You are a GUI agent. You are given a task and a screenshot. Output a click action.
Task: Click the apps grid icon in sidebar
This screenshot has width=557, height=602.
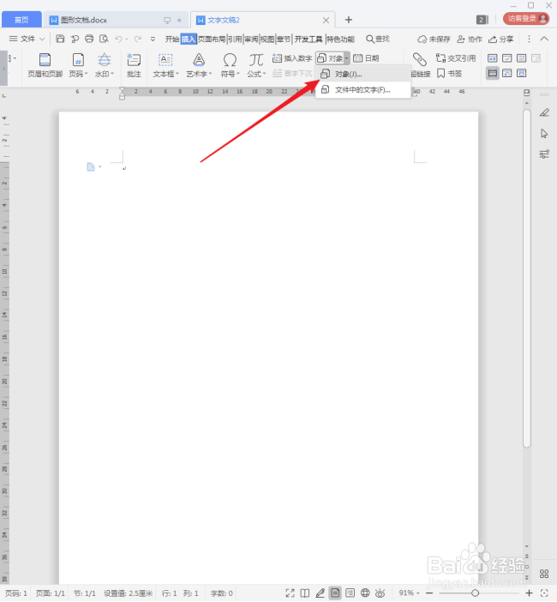tap(544, 574)
